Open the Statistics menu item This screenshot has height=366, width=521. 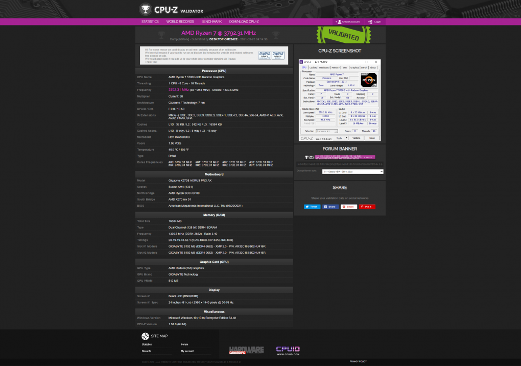tap(150, 21)
